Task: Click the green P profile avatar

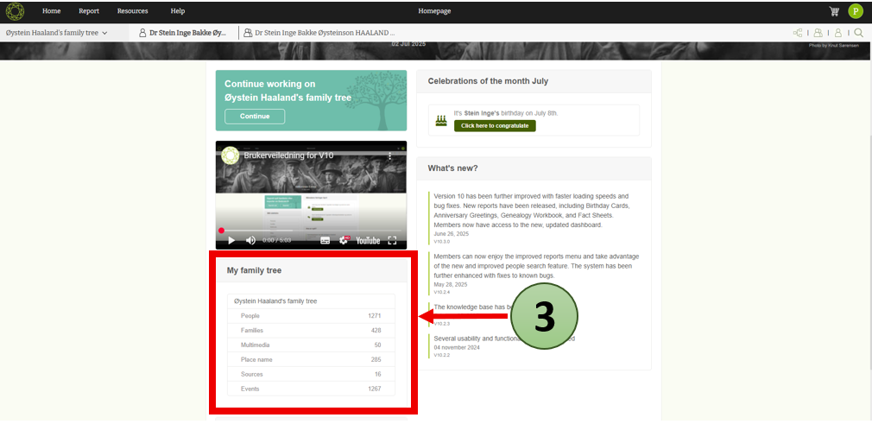Action: coord(855,11)
